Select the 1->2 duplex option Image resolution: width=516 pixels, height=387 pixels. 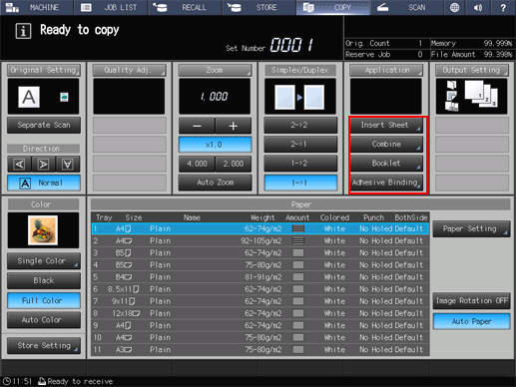point(300,164)
